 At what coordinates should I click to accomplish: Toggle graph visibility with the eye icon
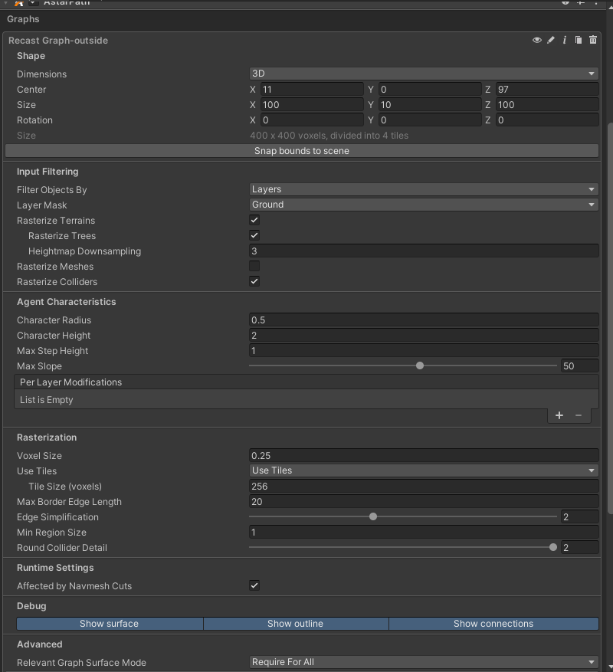536,40
